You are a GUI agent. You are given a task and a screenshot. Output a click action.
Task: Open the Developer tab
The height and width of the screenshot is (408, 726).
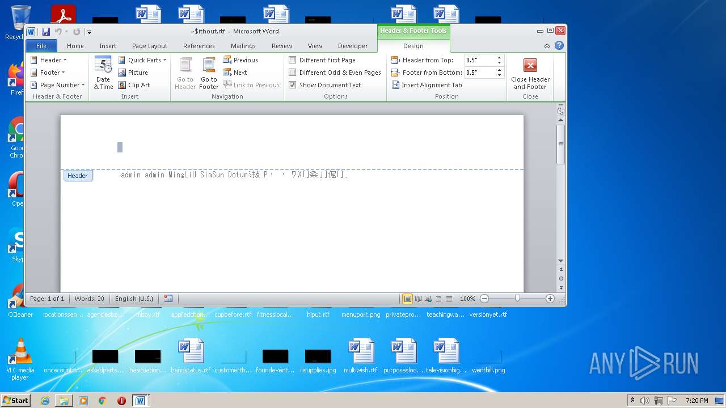pyautogui.click(x=353, y=46)
